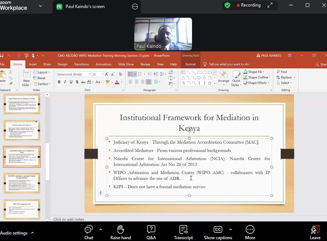
Task: Toggle Bullets list formatting
Action: pos(131,74)
